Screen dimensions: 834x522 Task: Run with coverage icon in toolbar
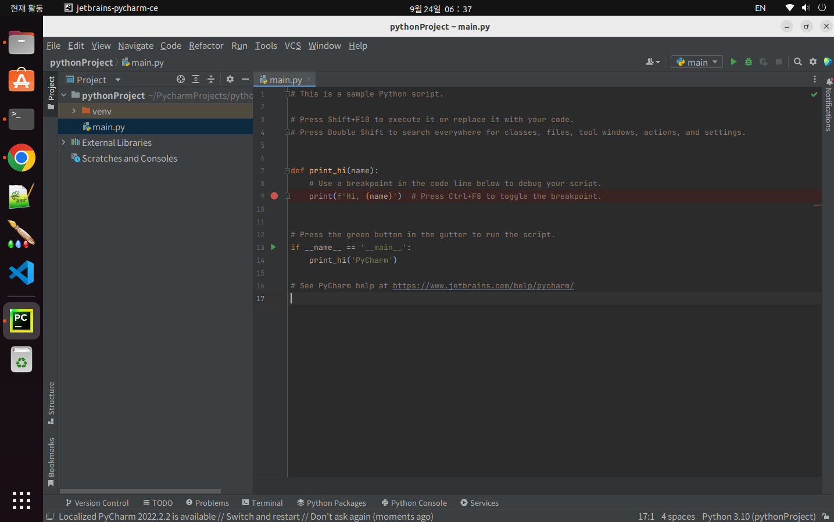coord(764,62)
